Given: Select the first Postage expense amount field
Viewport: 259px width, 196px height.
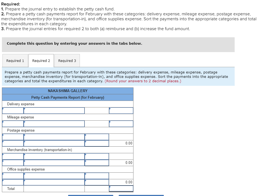Looking at the screenshot, I should [x=97, y=137].
